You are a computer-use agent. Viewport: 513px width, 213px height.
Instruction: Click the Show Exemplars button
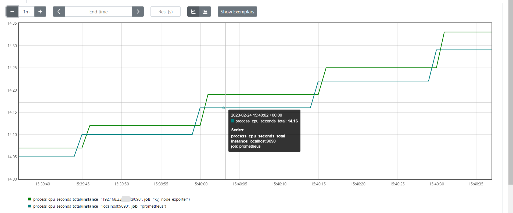237,12
